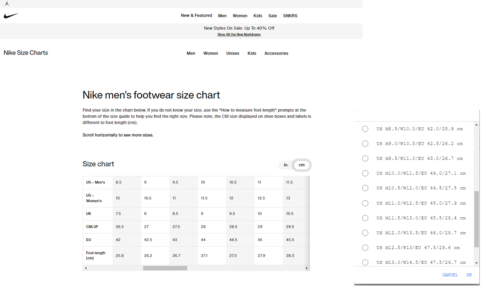
Task: Select radio US M9.5/W11.0/EU 43.0
Action: 365,159
